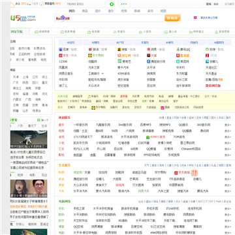Screen dimensions: 235x235
Task: Click the red 京东商城 icon in 购物 row
Action: pos(176,173)
